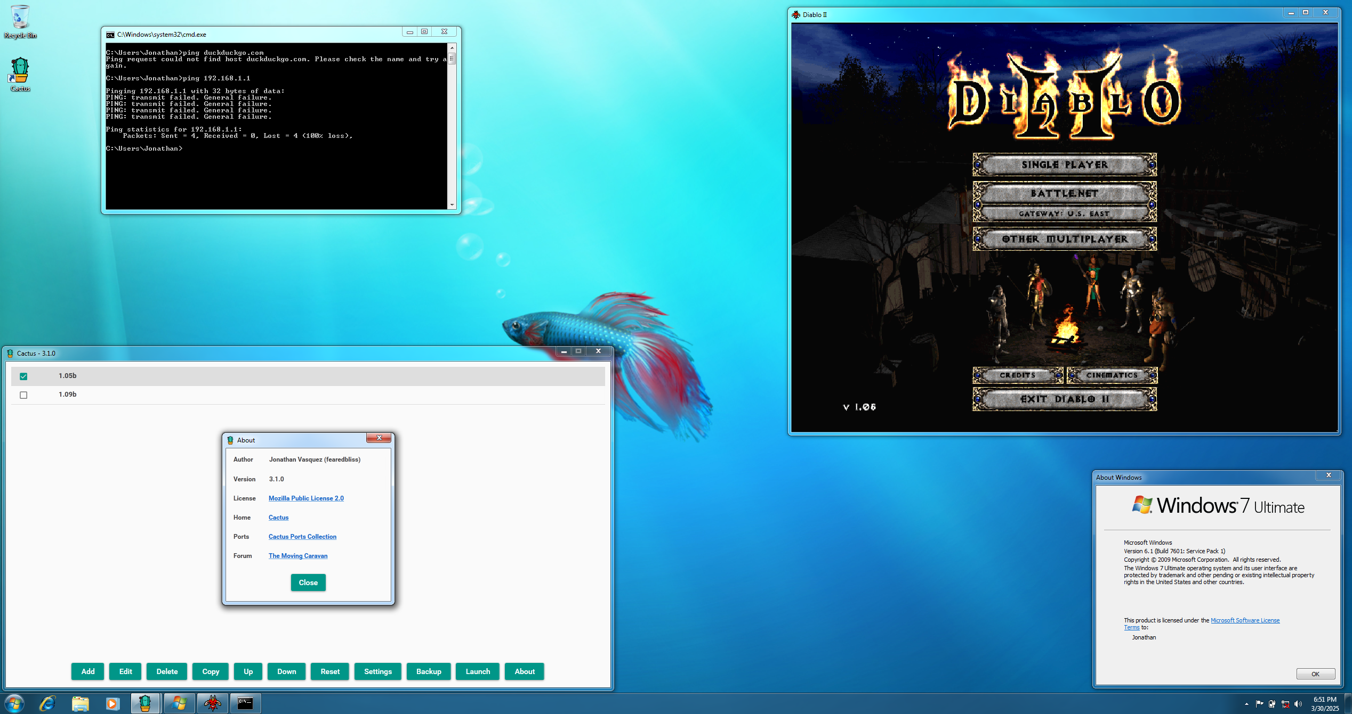Click the Delete button in Cactus
The image size is (1352, 714).
[167, 671]
